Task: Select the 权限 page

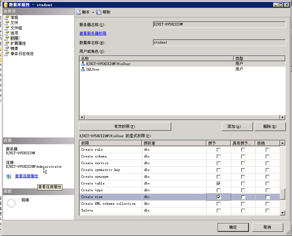Action: point(14,38)
